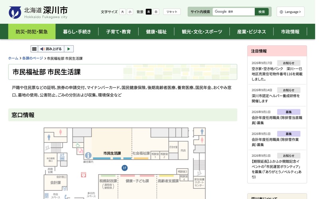Click 社会福祉課 label on floor map
The image size is (319, 199).
click(x=141, y=153)
